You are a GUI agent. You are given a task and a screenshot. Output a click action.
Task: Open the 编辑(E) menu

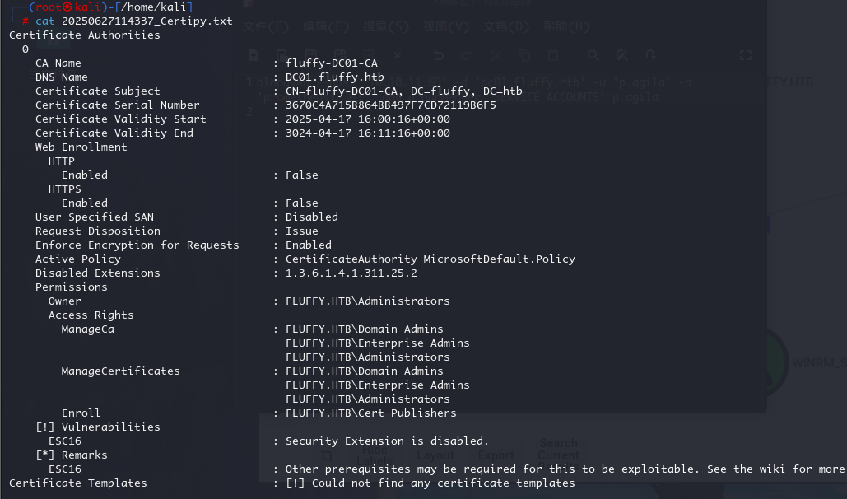(x=326, y=26)
